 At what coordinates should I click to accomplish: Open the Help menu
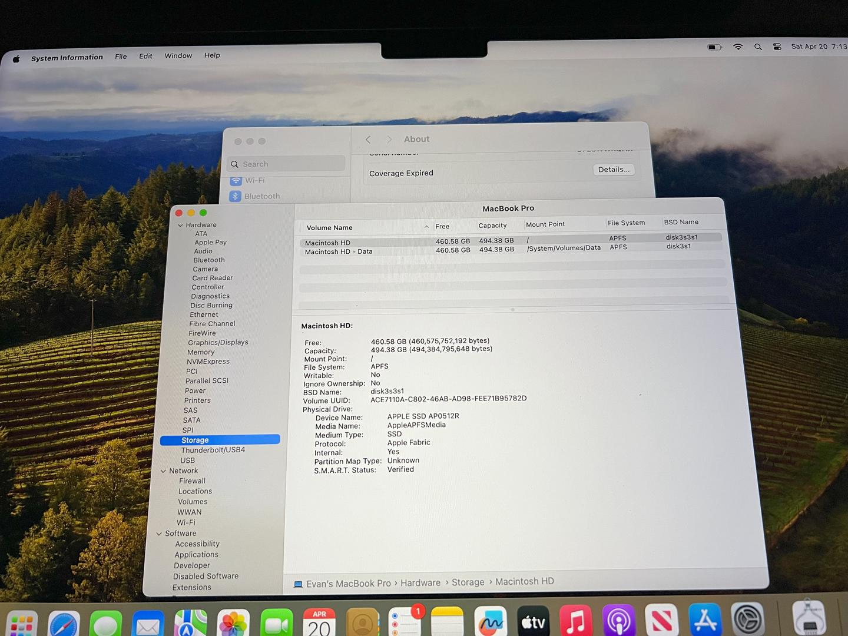pyautogui.click(x=212, y=55)
